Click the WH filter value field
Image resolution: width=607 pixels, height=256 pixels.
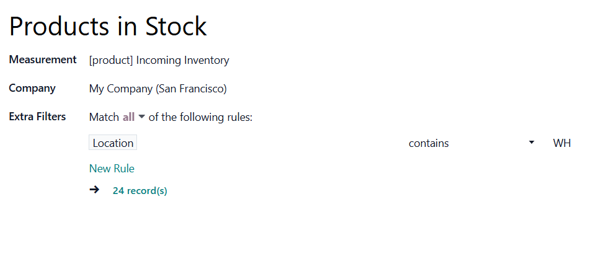pyautogui.click(x=562, y=143)
